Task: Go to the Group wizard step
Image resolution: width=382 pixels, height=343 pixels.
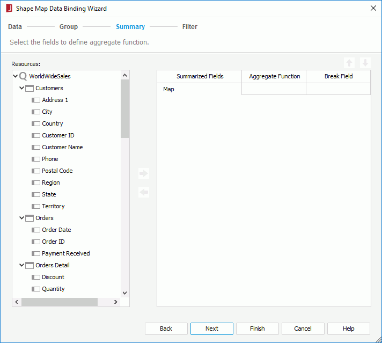Action: [x=69, y=27]
